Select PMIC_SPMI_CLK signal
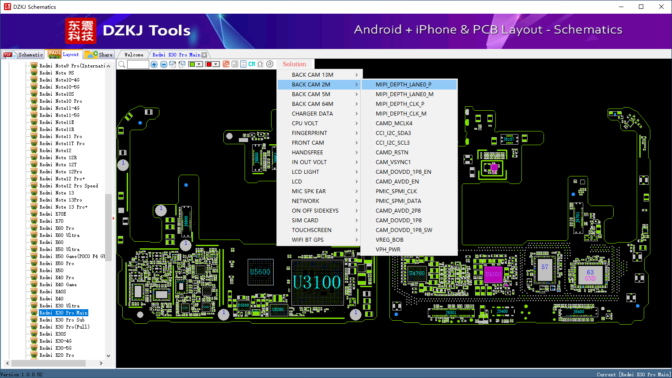 (x=409, y=191)
